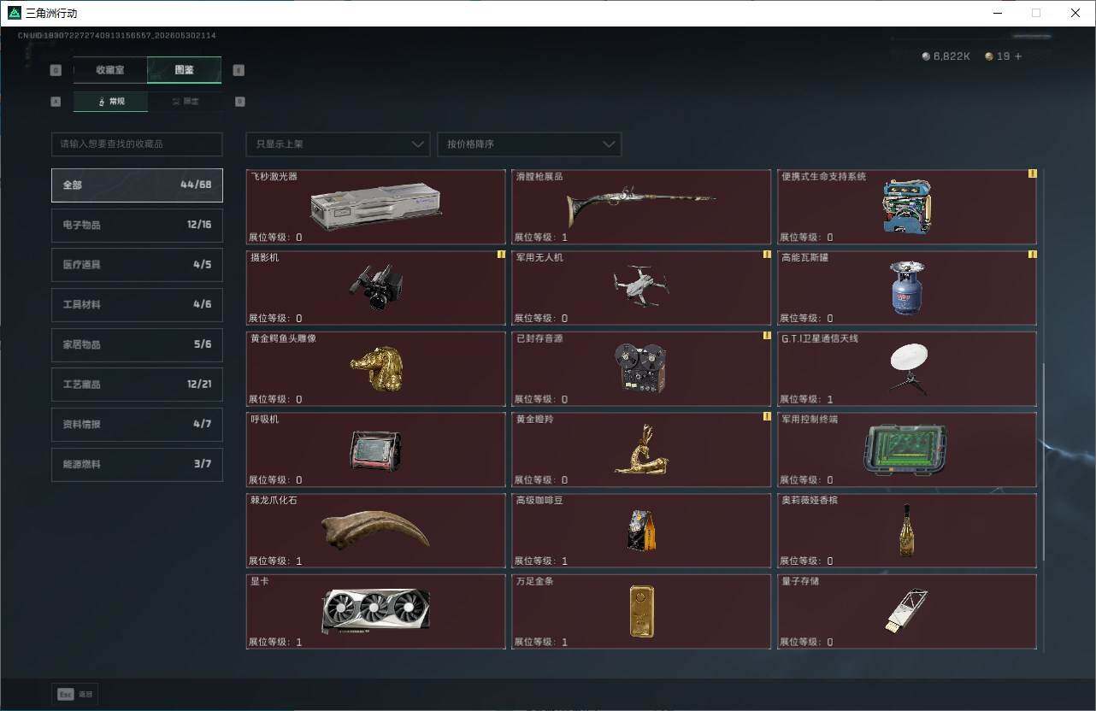The image size is (1096, 711).
Task: Open the 只显示上架 filter dropdown
Action: point(338,144)
